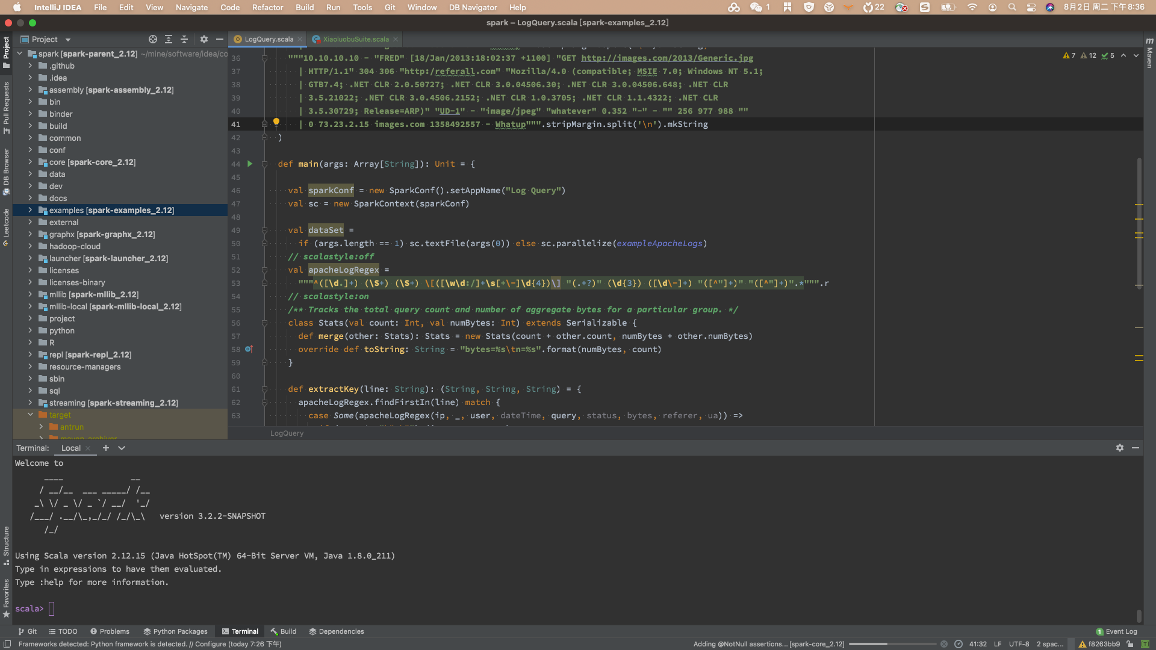Open the Navigate menu
The image size is (1156, 650).
click(x=191, y=7)
